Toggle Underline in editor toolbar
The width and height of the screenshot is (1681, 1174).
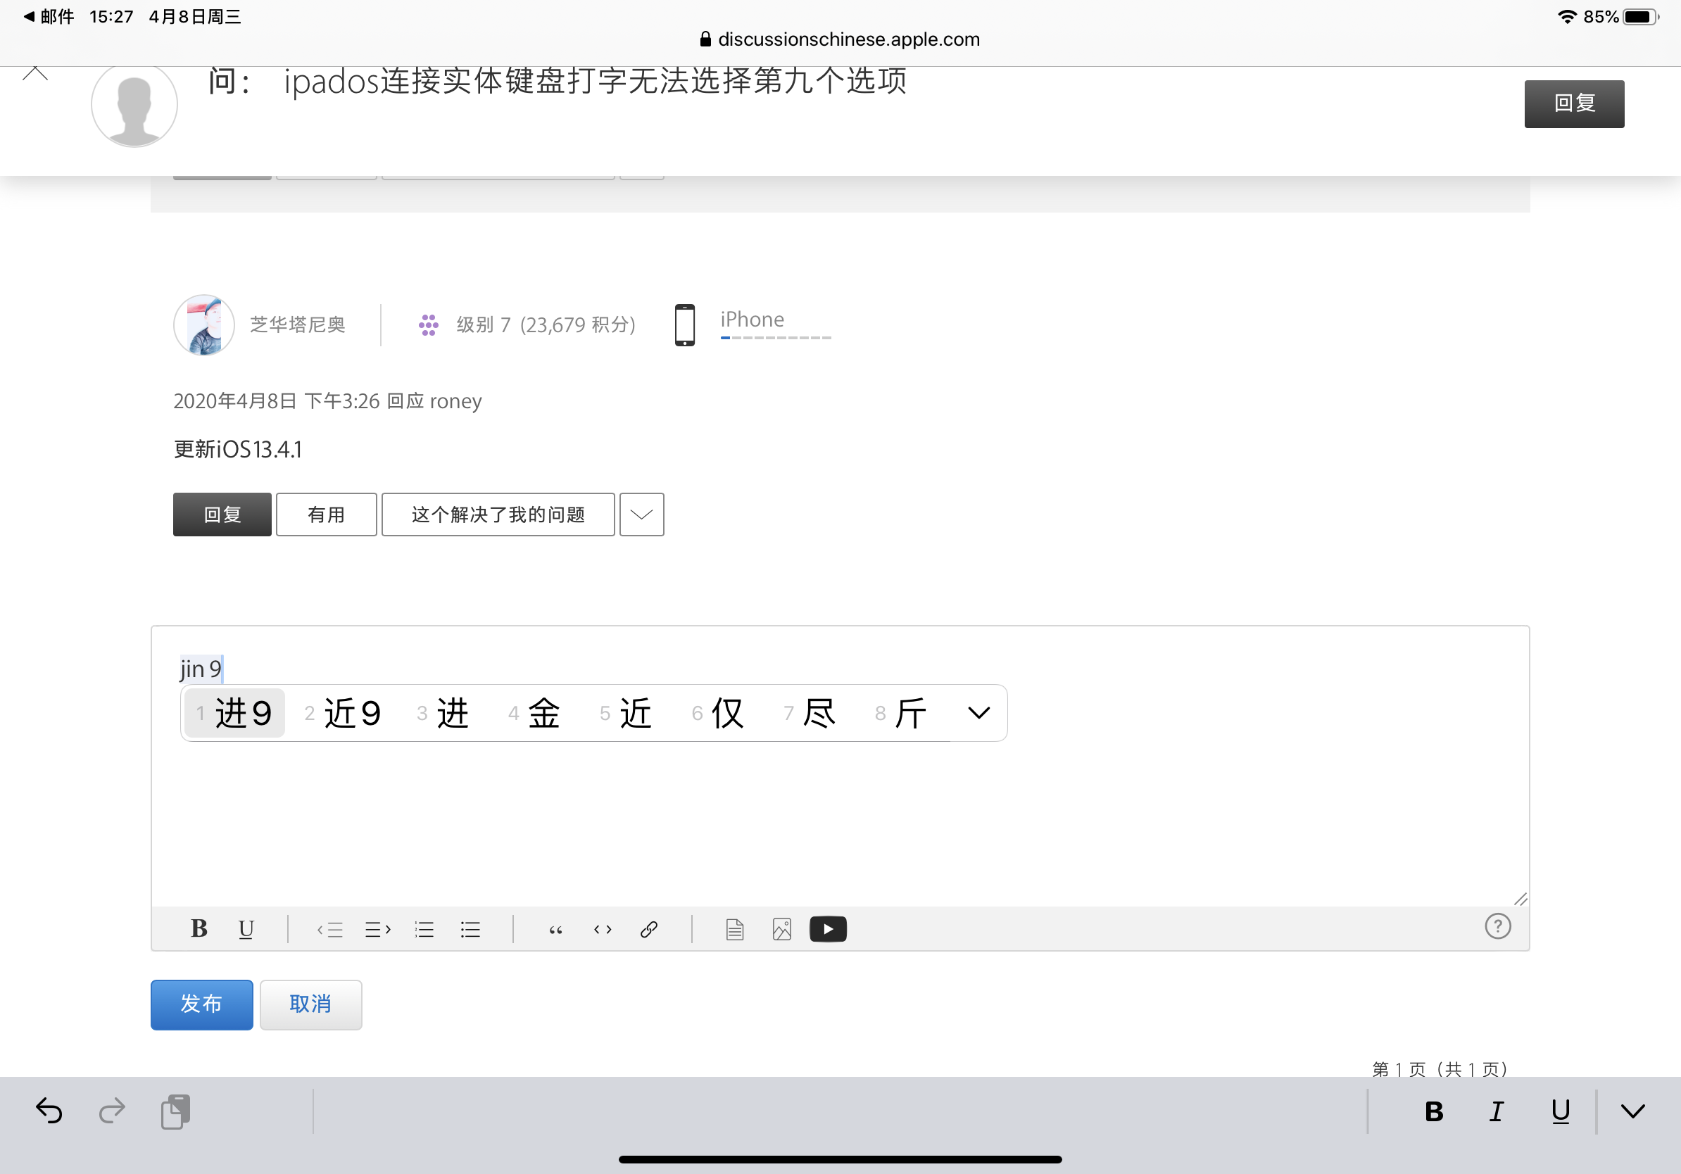point(246,929)
